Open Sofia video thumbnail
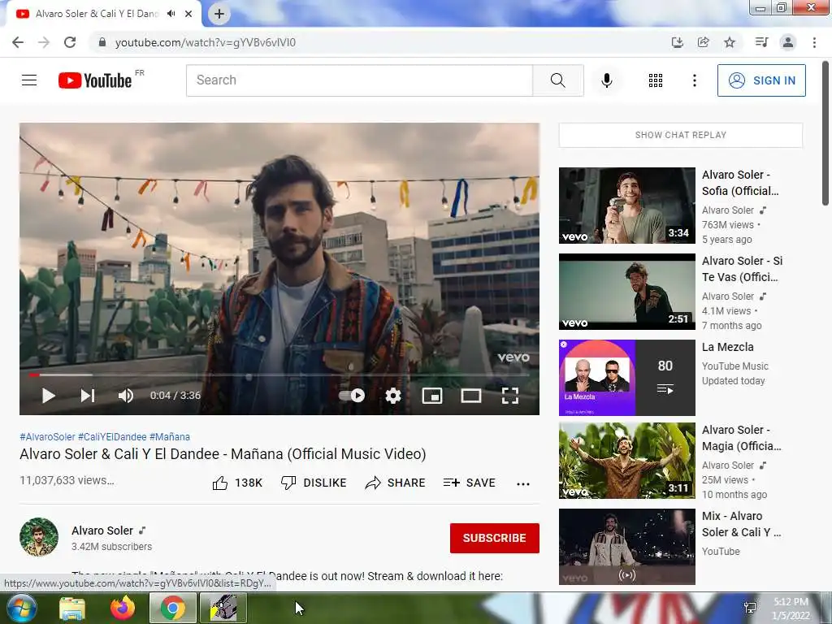 (626, 206)
